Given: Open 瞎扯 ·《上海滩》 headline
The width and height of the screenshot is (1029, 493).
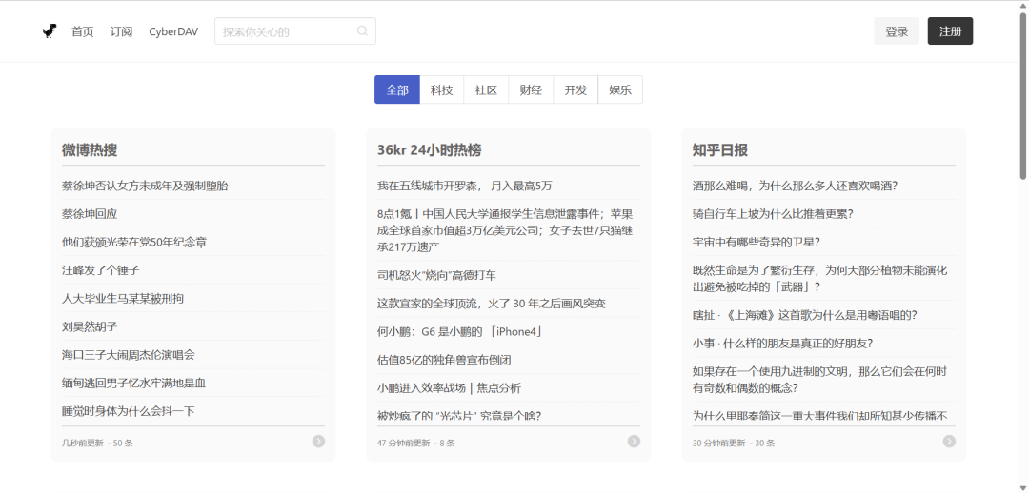Looking at the screenshot, I should 804,315.
